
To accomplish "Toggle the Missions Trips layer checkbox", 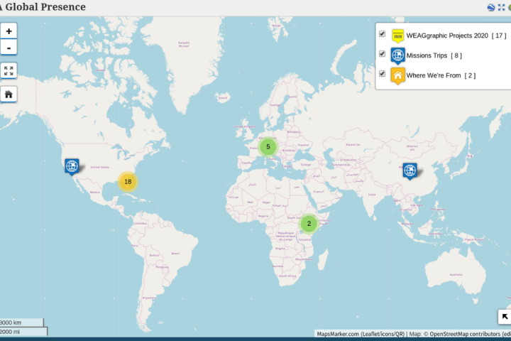I will click(383, 54).
